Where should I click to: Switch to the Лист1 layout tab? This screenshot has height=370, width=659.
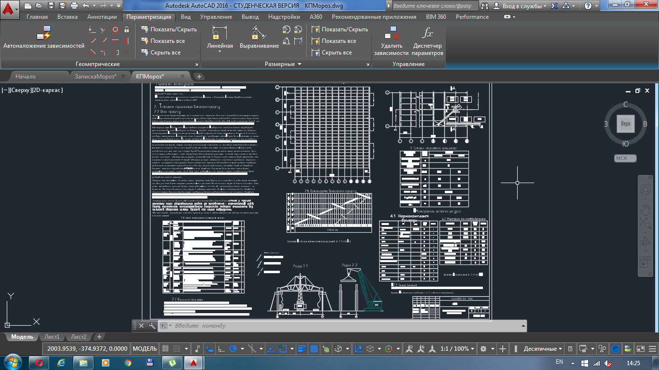[52, 337]
